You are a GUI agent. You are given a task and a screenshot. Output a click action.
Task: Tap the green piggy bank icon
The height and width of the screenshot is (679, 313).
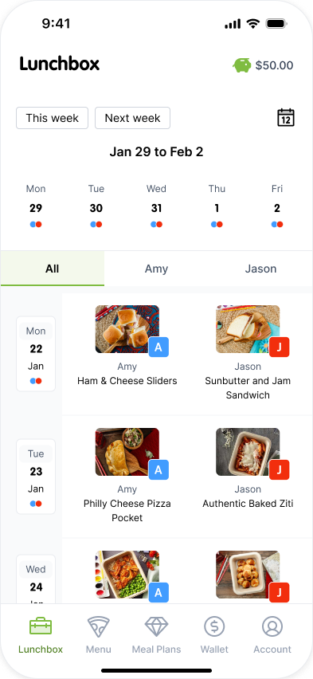coord(242,65)
